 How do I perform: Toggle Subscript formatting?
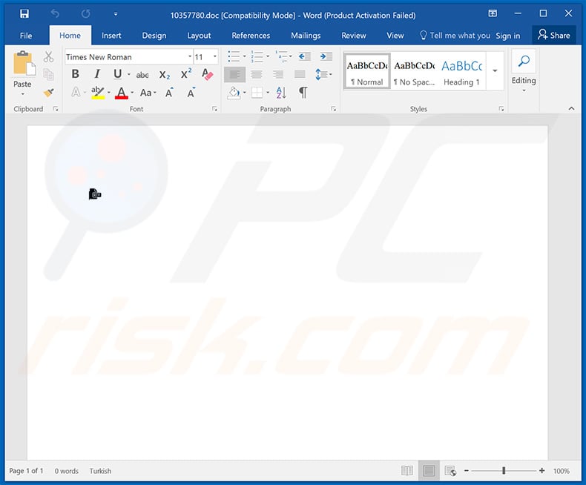(165, 75)
